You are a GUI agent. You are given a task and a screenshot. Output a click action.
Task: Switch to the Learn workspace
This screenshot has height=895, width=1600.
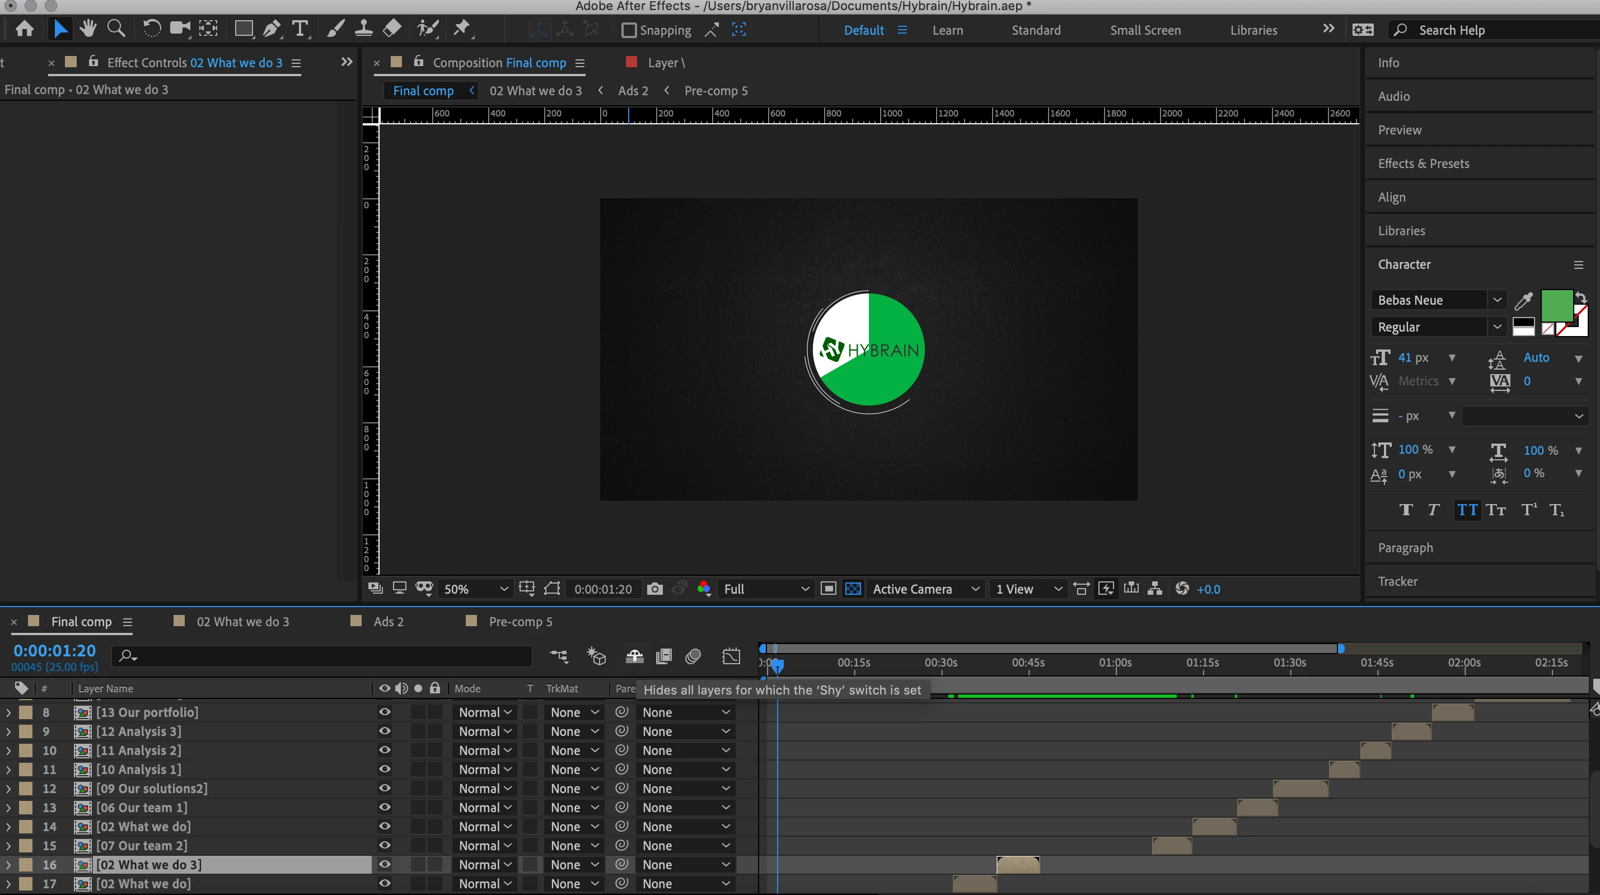coord(947,30)
